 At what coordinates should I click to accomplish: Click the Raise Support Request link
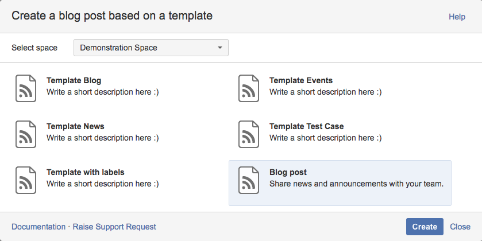click(x=114, y=227)
